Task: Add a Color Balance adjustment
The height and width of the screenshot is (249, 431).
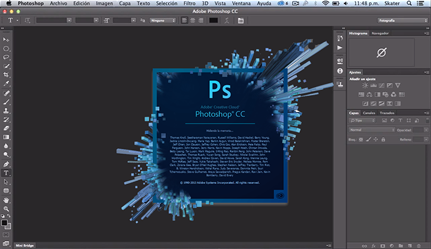Action: [x=370, y=94]
